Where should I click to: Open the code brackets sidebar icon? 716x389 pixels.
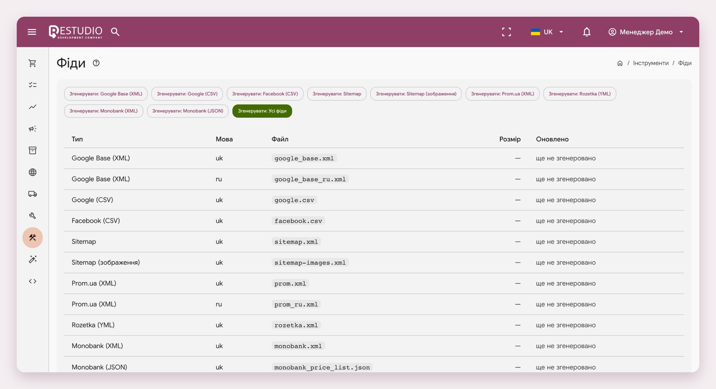click(33, 281)
